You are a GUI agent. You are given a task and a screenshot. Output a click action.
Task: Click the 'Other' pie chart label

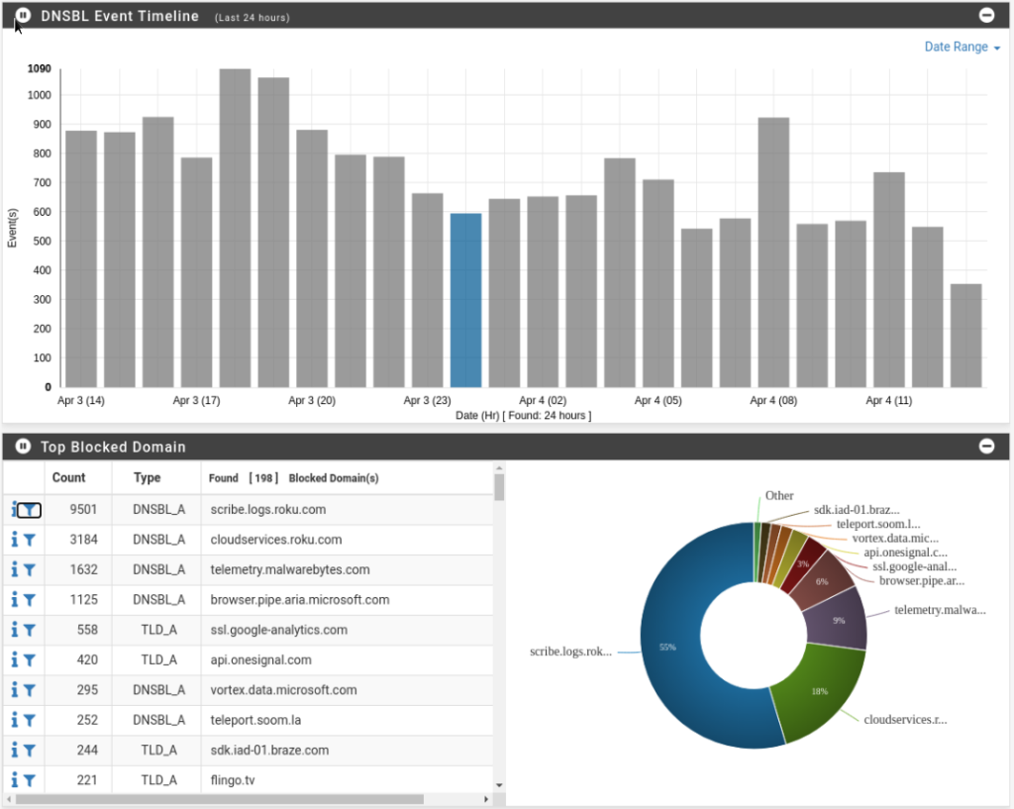coord(778,495)
